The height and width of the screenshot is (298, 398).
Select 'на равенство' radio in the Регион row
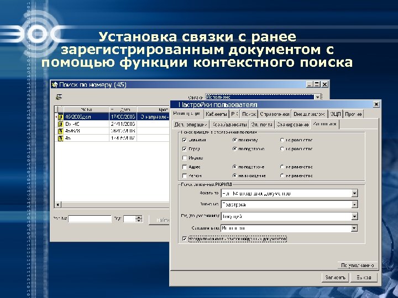tap(282, 175)
